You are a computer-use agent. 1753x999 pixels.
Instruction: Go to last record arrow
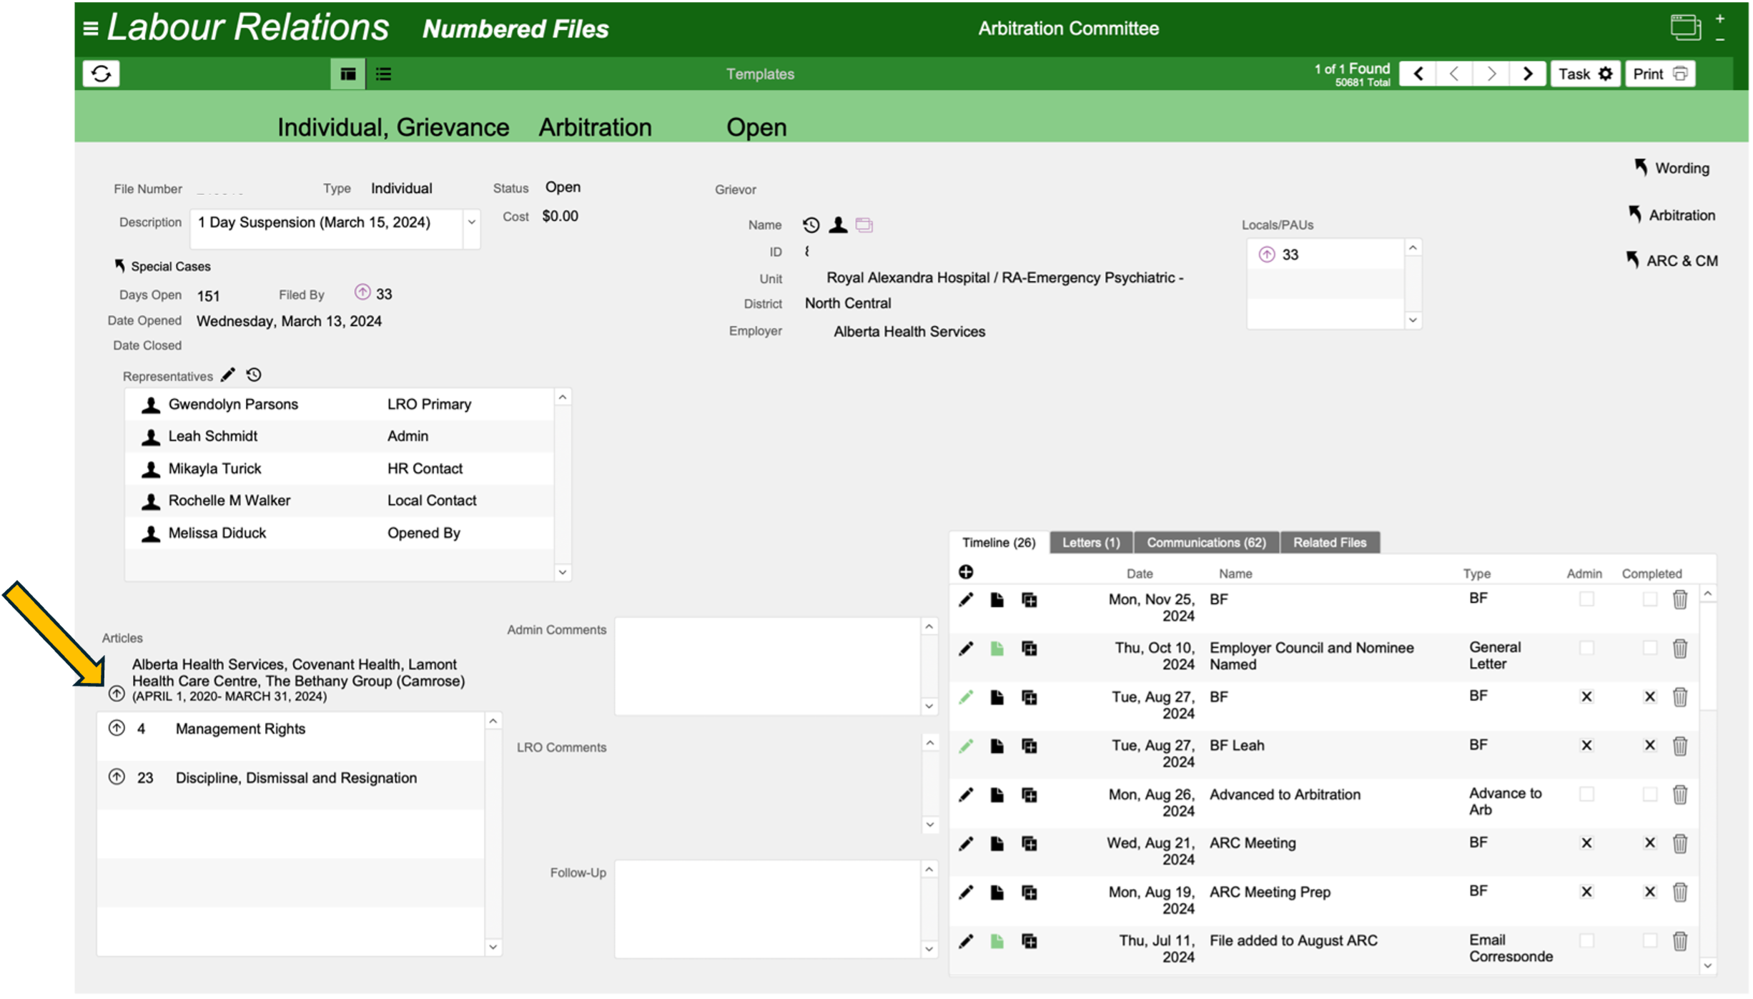1528,74
